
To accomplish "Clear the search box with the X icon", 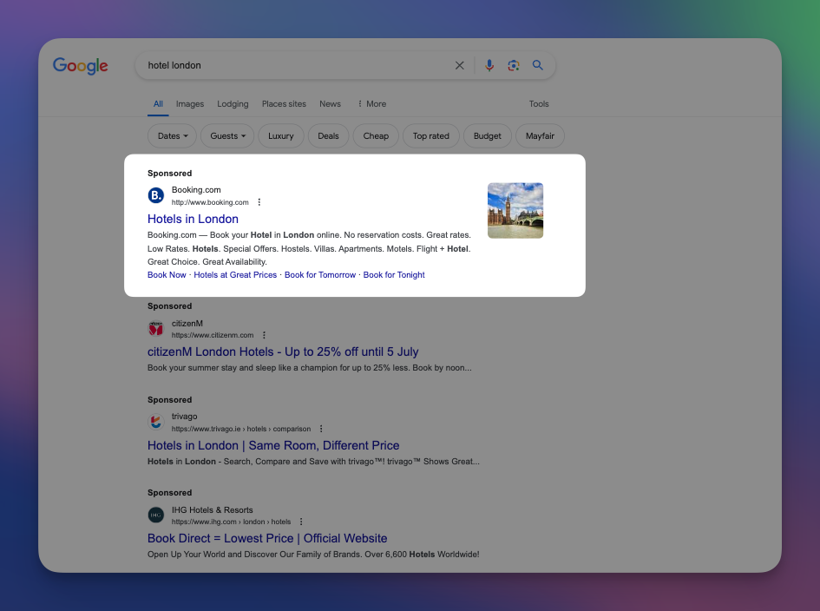I will pos(459,65).
